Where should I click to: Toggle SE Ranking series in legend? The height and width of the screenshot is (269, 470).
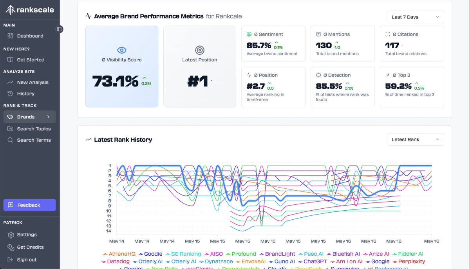coord(183,254)
